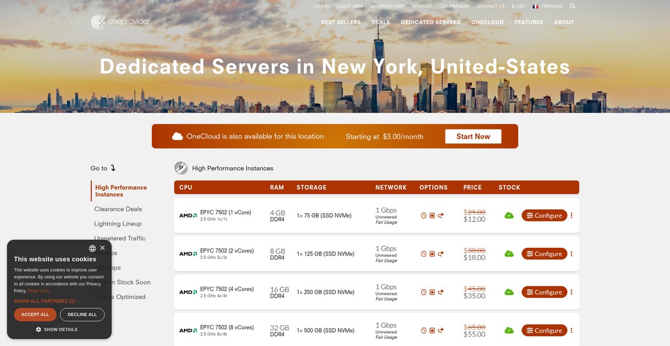This screenshot has width=670, height=346.
Task: Click the green stock cloud in the $35.00 row
Action: (x=509, y=292)
